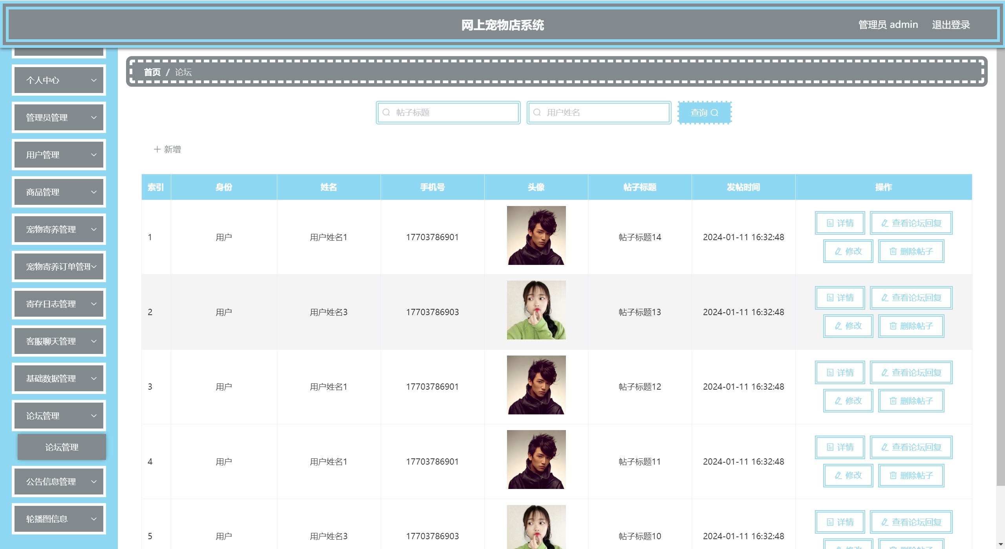Screen dimensions: 1005x549
Task: Click 详情 for 帖子标题10
Action: click(x=840, y=522)
